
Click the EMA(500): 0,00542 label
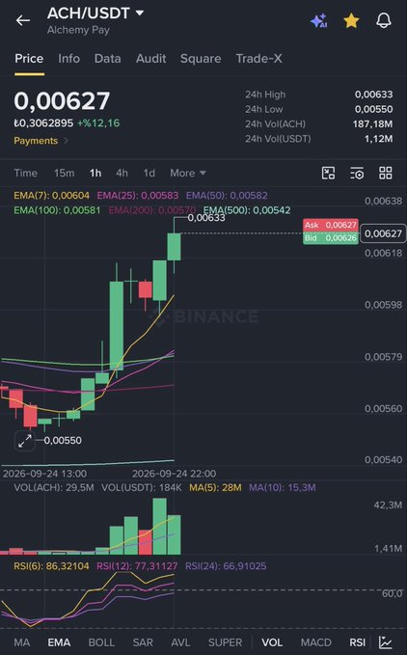click(247, 210)
